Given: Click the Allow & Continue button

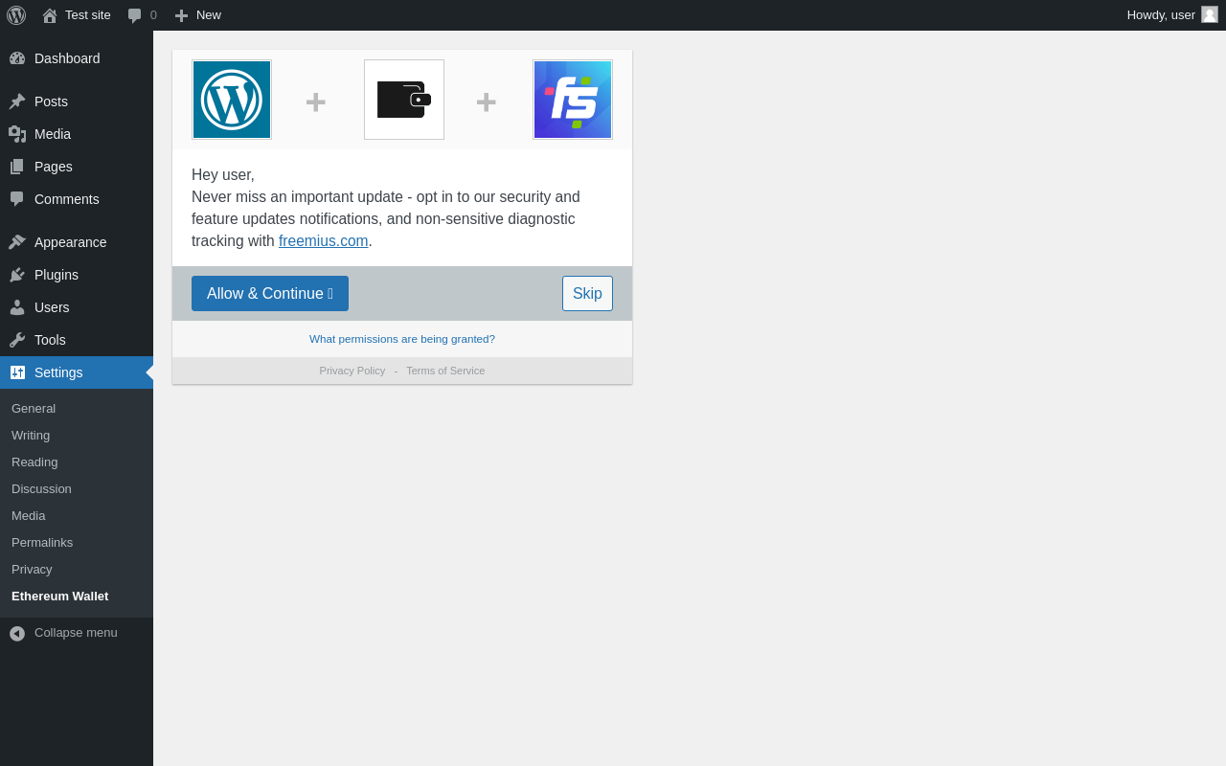Looking at the screenshot, I should coord(270,293).
